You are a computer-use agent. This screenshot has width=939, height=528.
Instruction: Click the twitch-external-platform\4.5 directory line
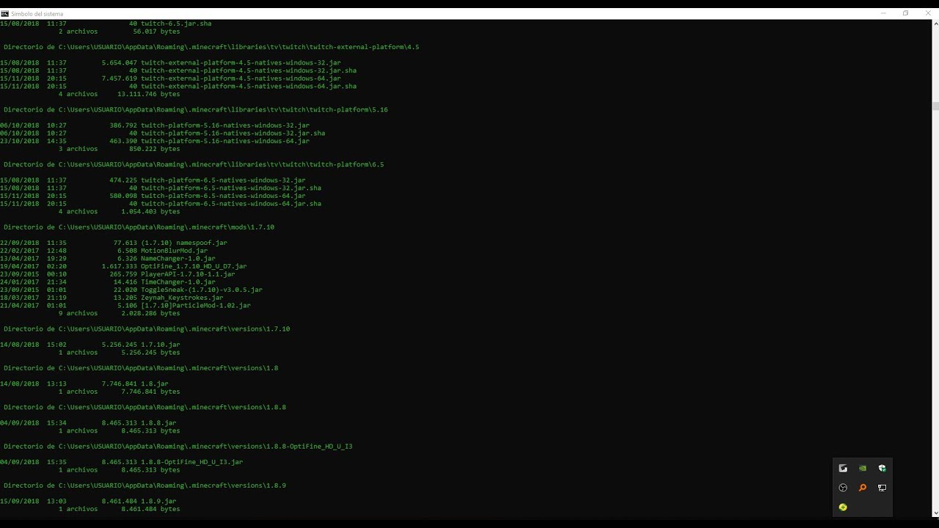click(211, 47)
